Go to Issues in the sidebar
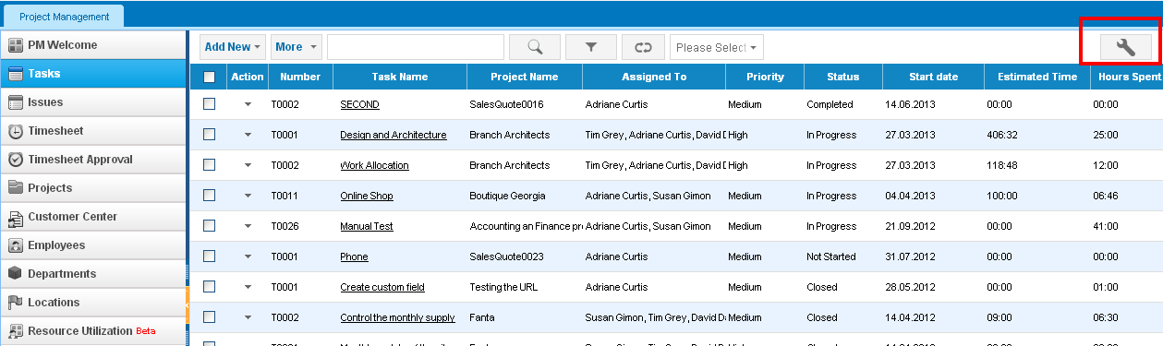 (x=94, y=102)
